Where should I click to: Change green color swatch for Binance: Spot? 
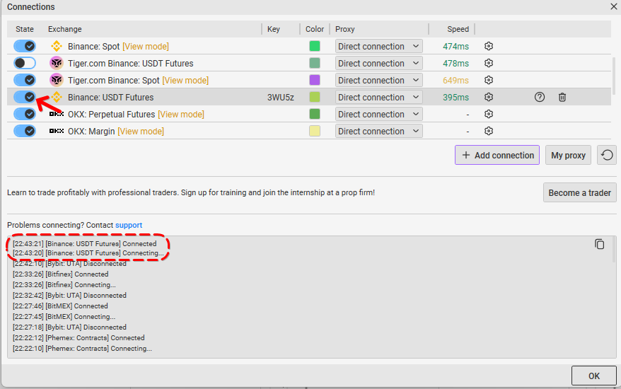point(315,47)
